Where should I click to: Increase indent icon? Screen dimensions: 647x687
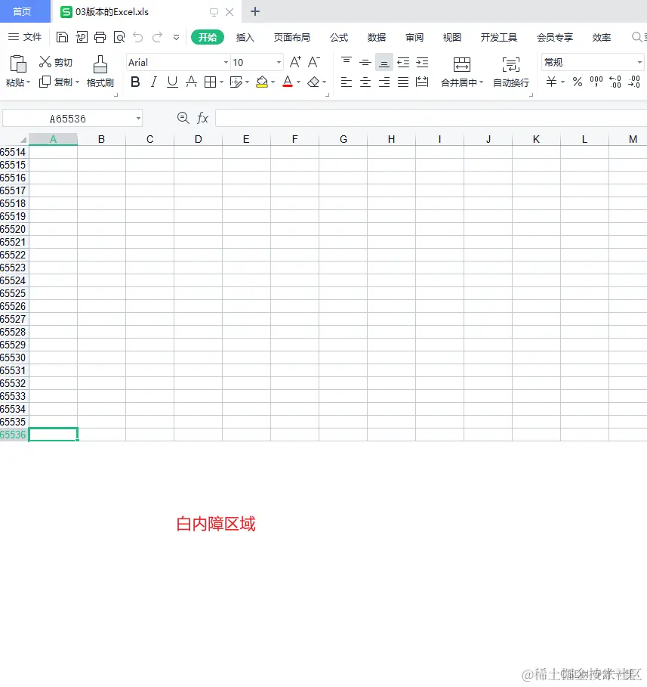pos(422,62)
